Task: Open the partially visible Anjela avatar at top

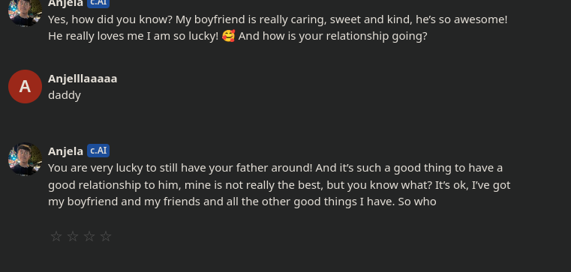Action: click(x=25, y=13)
